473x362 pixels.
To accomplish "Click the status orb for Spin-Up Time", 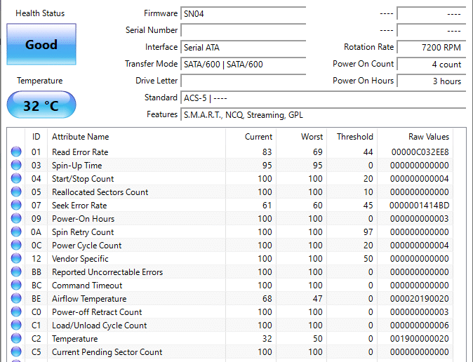I will 16,165.
